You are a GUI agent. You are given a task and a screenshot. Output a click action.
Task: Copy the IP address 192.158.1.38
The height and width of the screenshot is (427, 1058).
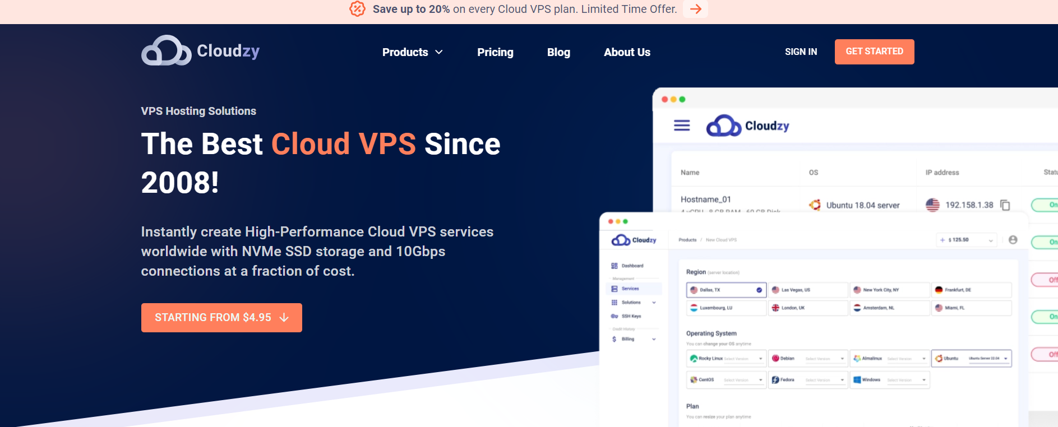[x=1005, y=205]
